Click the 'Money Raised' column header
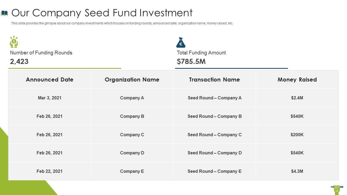347x195 pixels. click(297, 80)
